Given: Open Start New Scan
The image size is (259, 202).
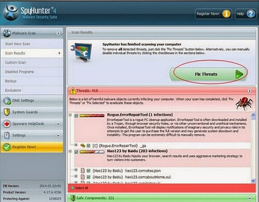Looking at the screenshot, I should coord(32,44).
